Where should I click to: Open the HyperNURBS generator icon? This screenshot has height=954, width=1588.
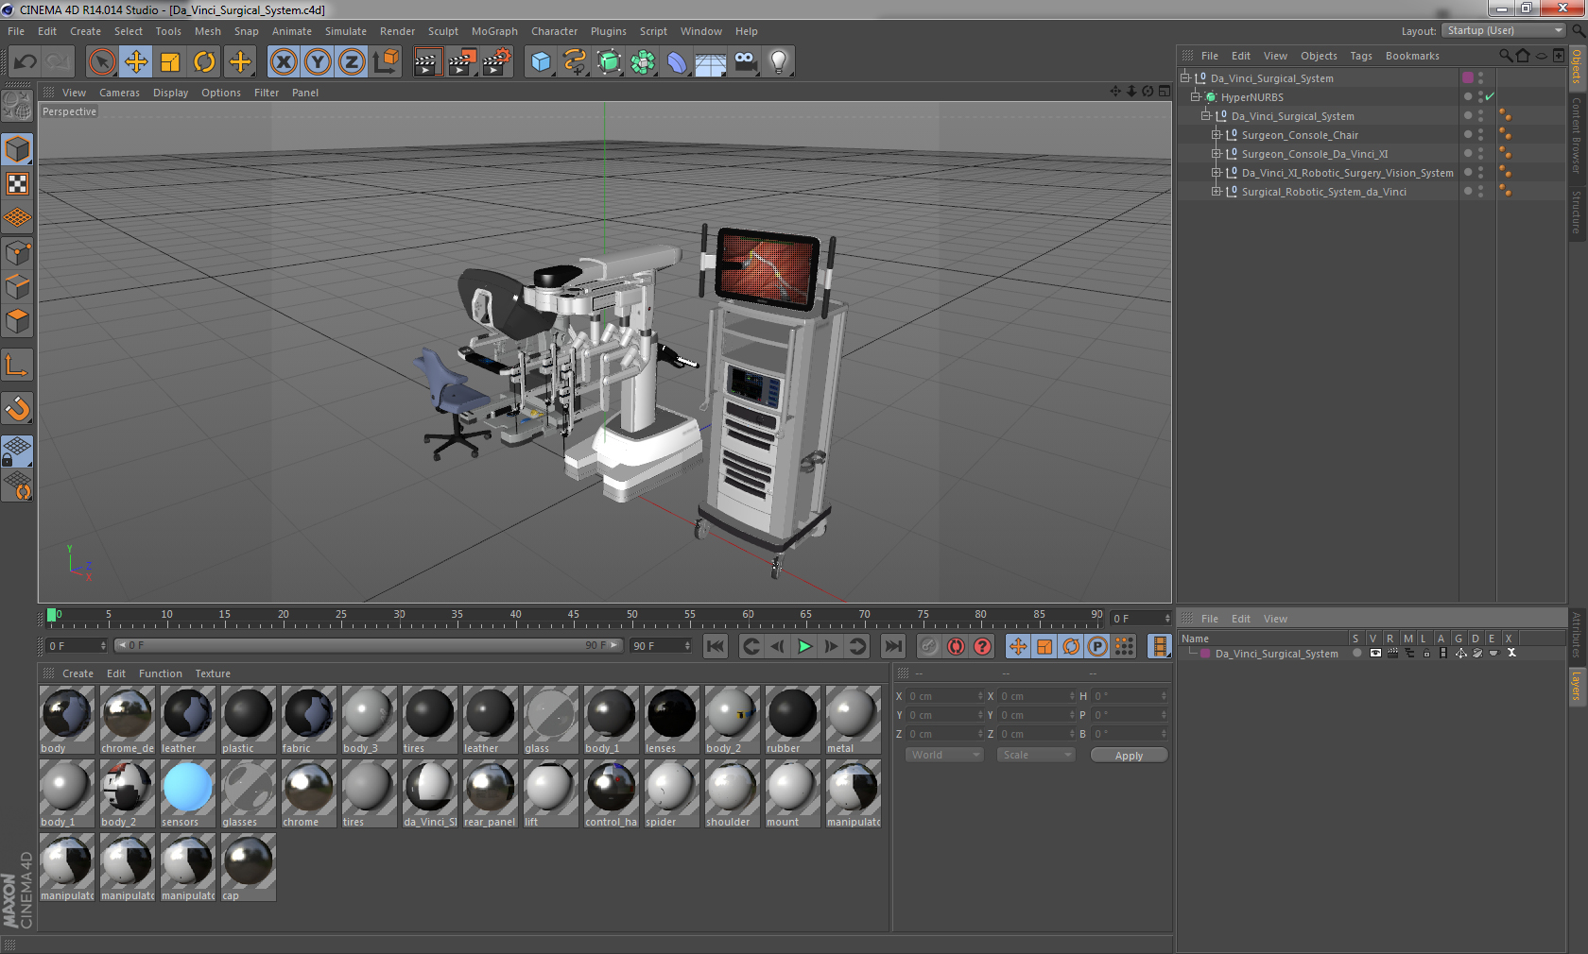(609, 62)
